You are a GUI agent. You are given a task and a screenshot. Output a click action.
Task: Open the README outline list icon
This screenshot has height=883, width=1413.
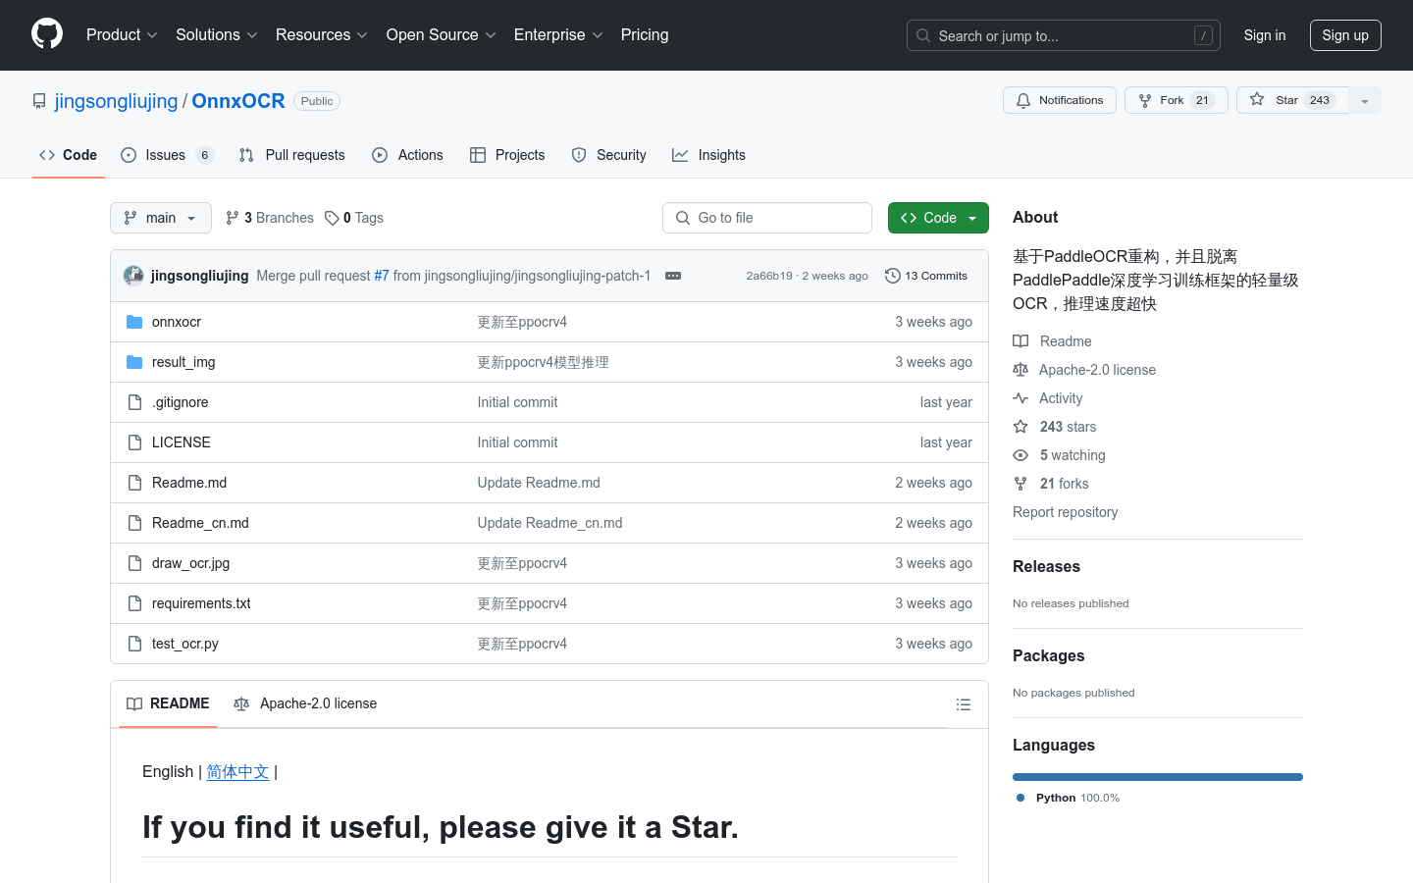(964, 704)
